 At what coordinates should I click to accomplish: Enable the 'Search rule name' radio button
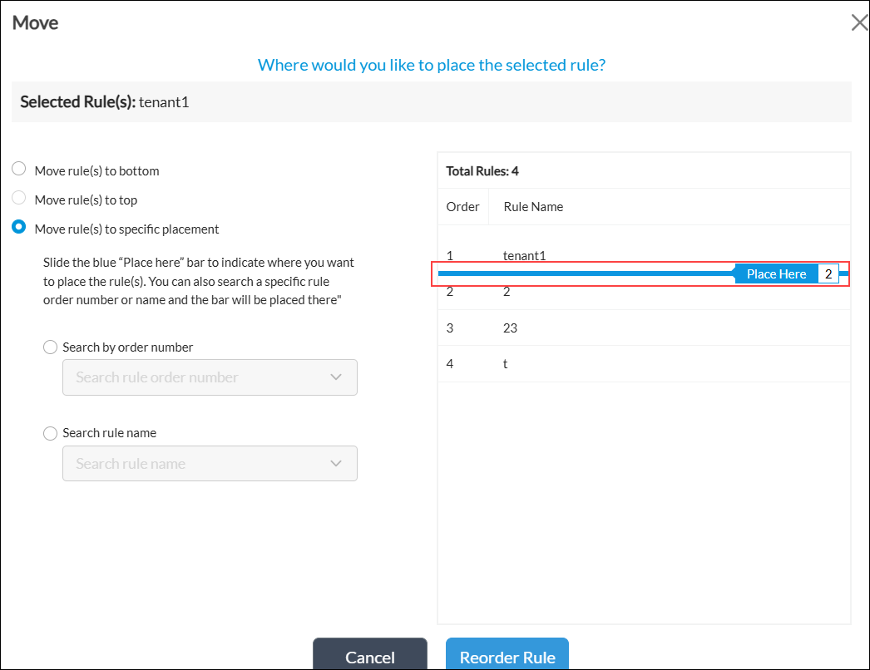click(x=51, y=433)
